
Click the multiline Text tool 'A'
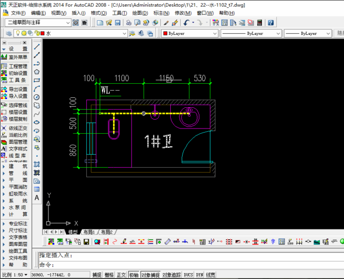[x=36, y=198]
